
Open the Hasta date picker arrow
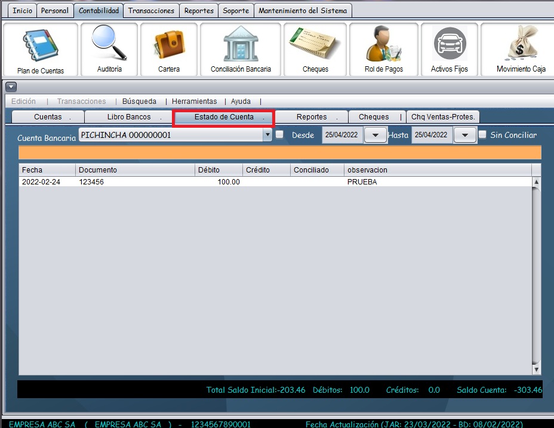point(464,135)
